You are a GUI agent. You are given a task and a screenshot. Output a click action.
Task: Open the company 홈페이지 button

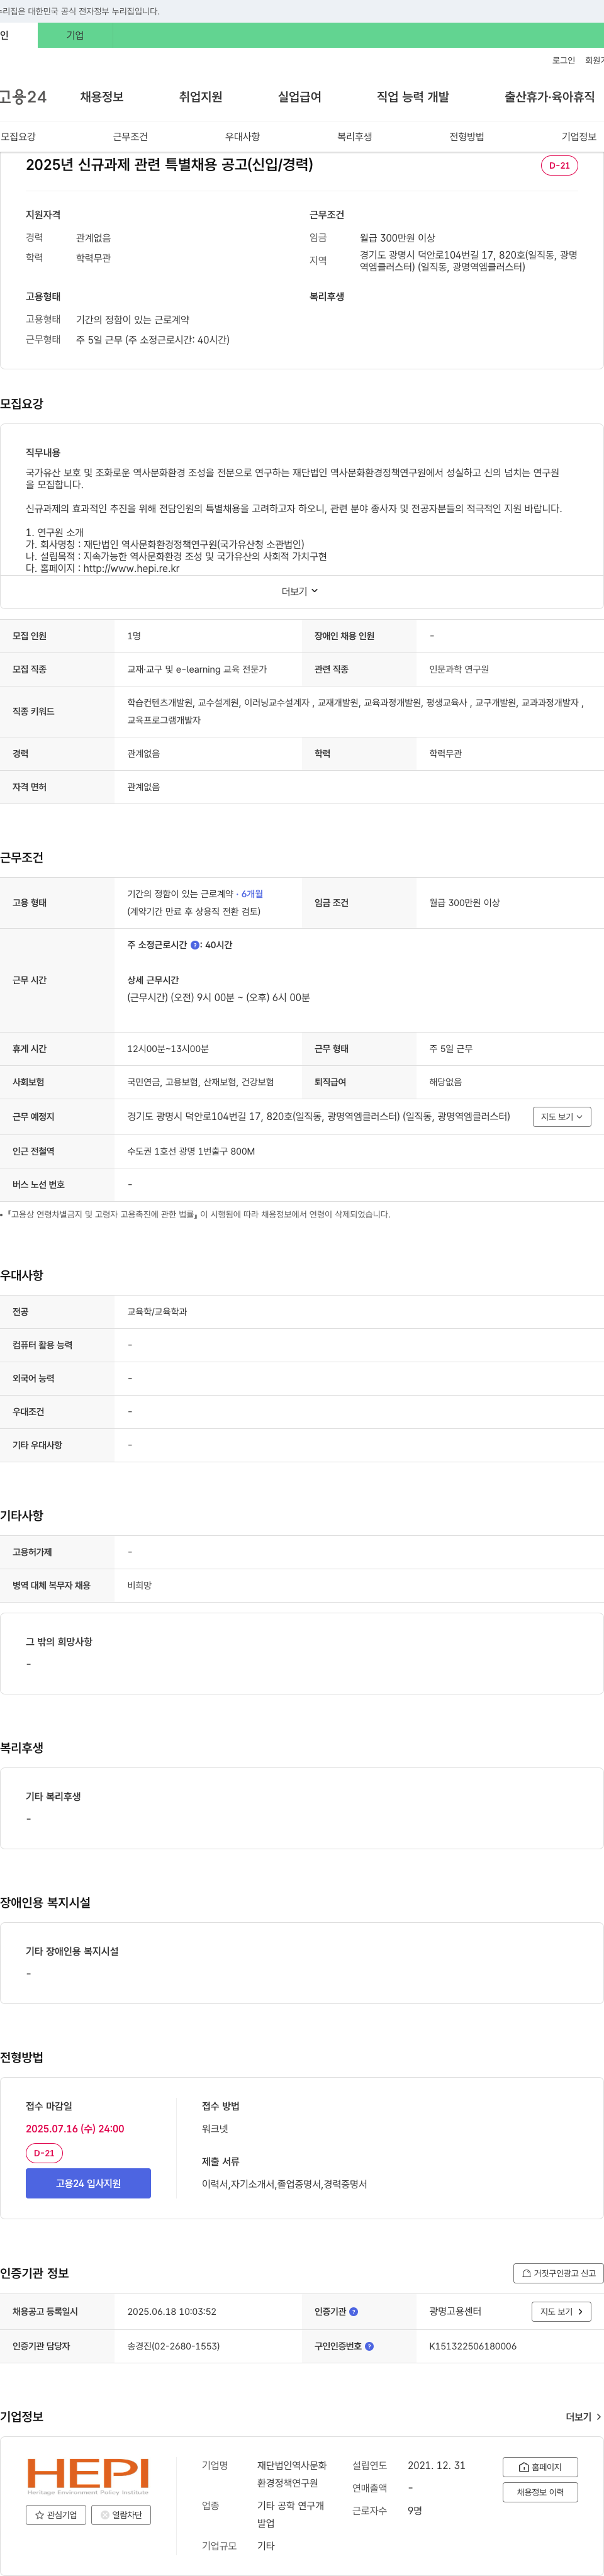pos(540,2468)
